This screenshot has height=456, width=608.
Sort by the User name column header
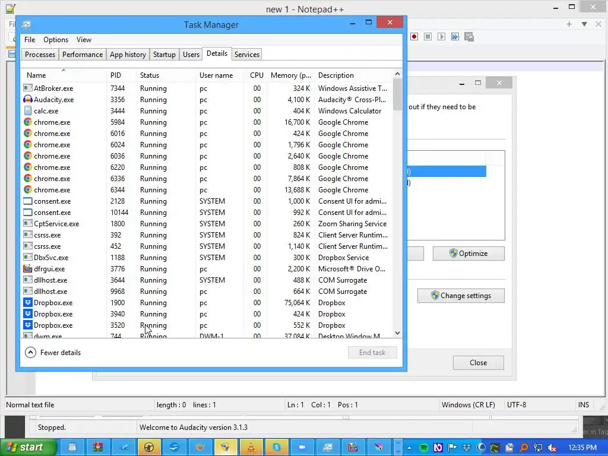pyautogui.click(x=220, y=75)
